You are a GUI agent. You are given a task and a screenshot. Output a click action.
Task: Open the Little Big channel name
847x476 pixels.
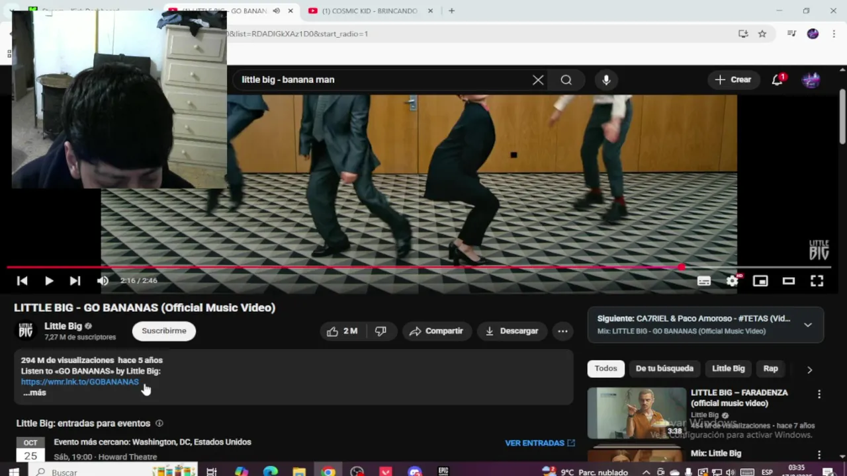[x=63, y=326]
